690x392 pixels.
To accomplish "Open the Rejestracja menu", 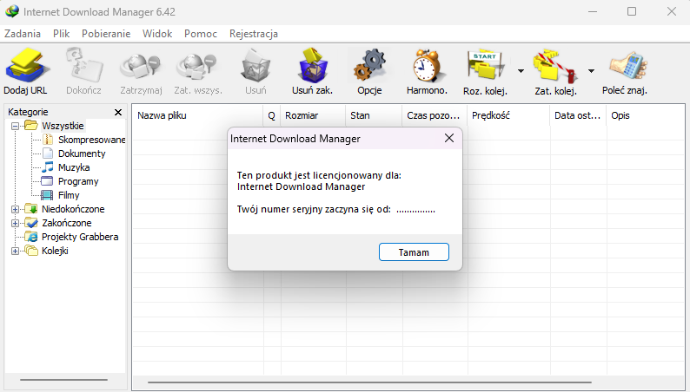I will coord(254,34).
